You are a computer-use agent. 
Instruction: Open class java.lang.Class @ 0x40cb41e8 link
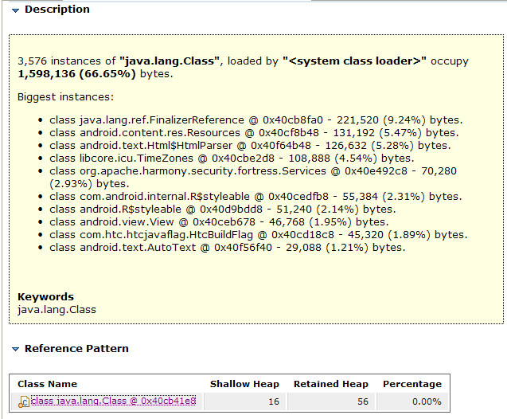tap(113, 401)
